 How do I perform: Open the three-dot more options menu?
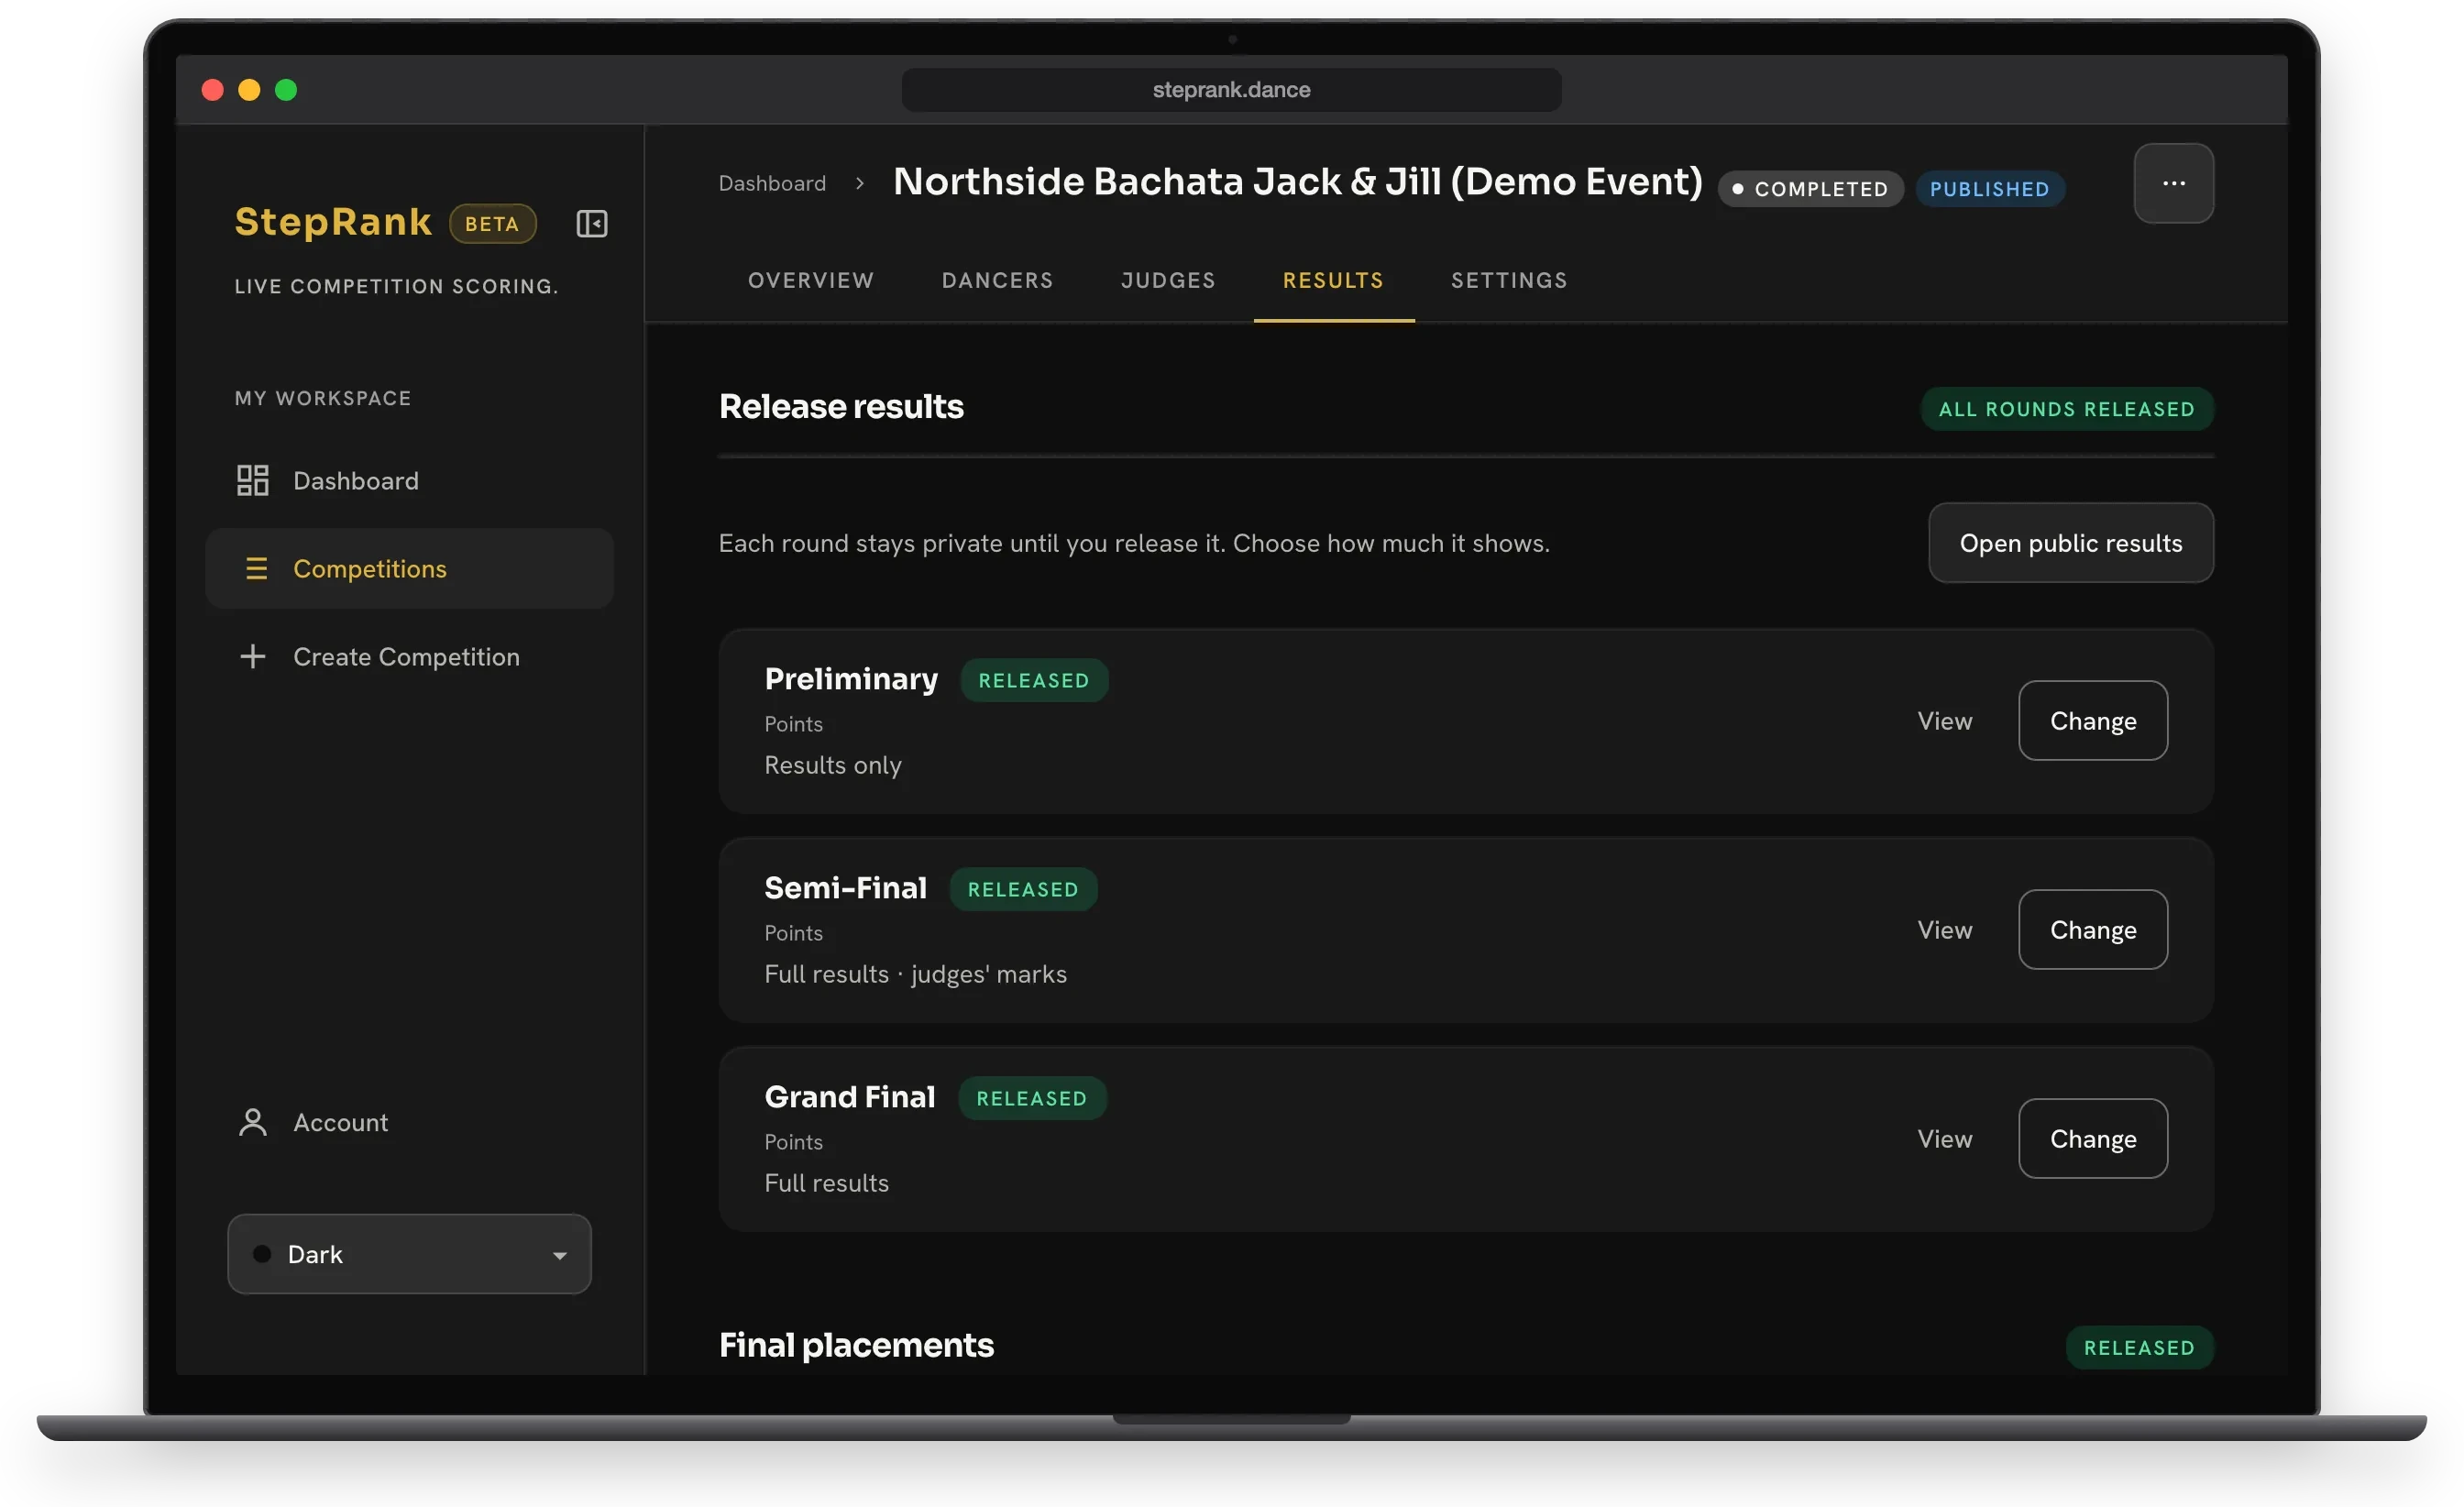click(x=2174, y=183)
